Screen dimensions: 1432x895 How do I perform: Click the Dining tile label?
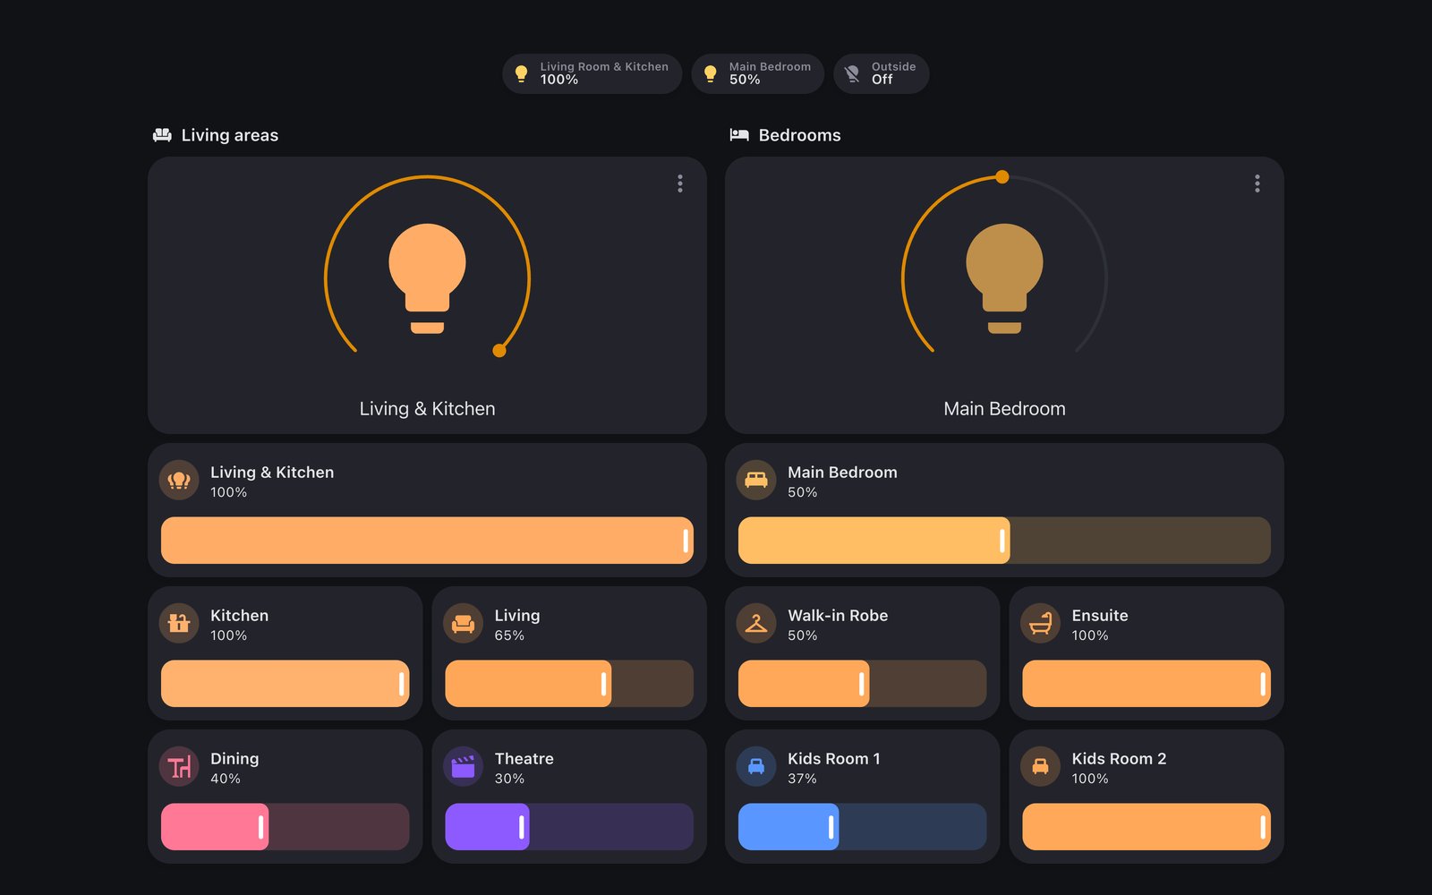pos(234,759)
